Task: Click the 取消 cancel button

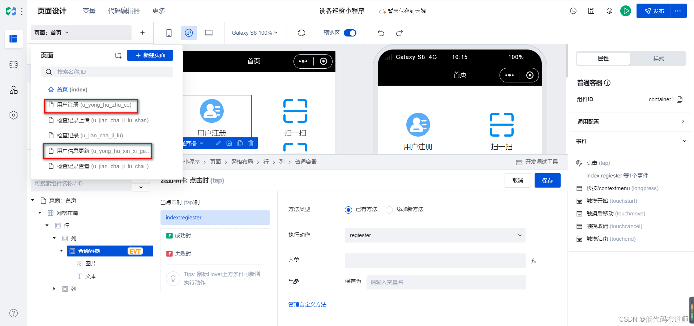Action: pos(518,180)
